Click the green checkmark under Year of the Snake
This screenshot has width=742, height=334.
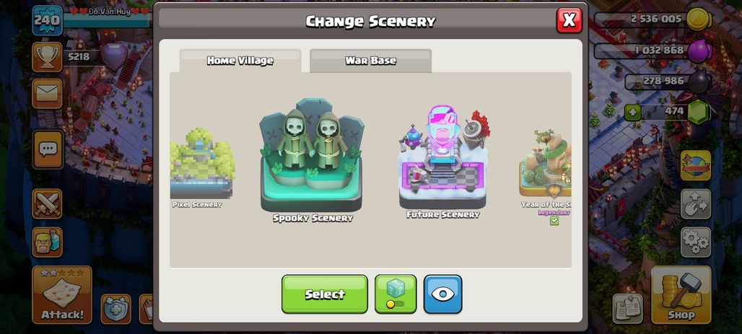pyautogui.click(x=554, y=221)
